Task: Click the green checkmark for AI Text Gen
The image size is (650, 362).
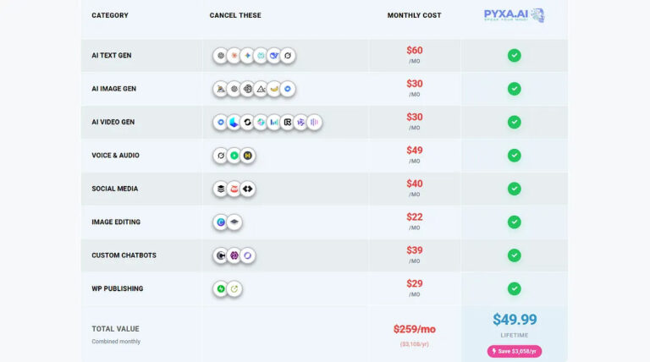Action: point(514,56)
